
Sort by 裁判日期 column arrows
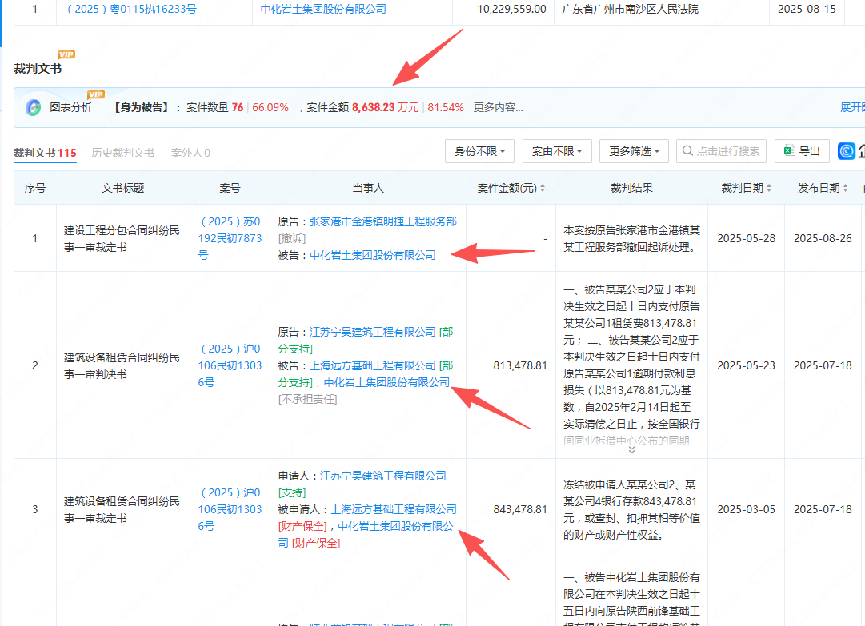click(x=769, y=189)
